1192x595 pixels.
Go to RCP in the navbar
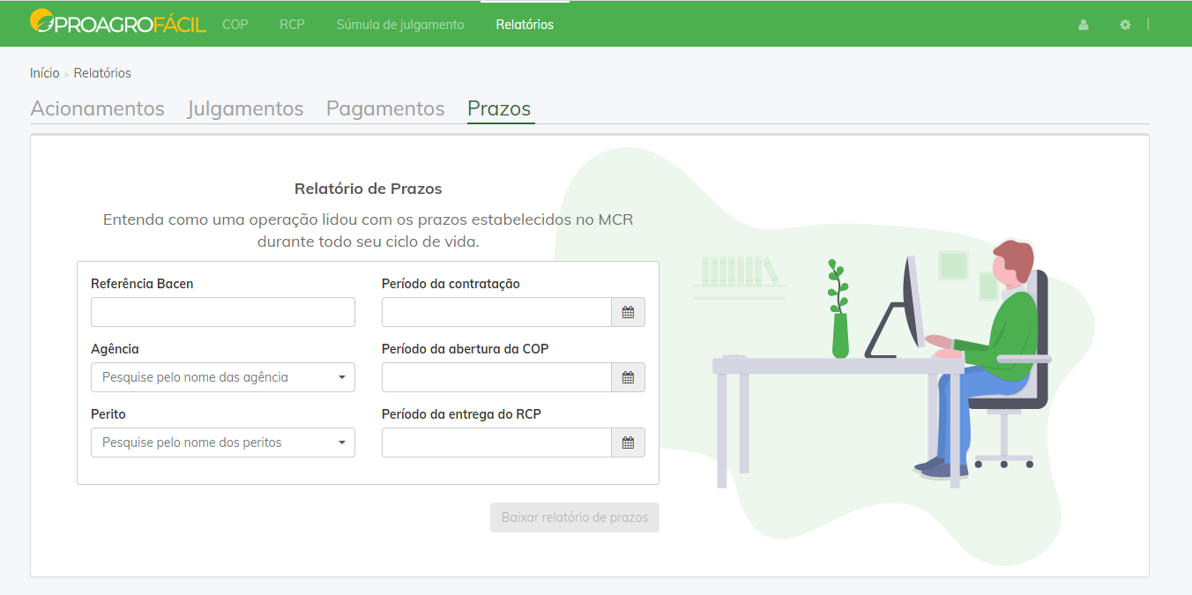point(292,25)
